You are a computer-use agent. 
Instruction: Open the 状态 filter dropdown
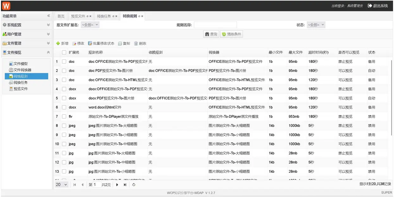pos(316,25)
